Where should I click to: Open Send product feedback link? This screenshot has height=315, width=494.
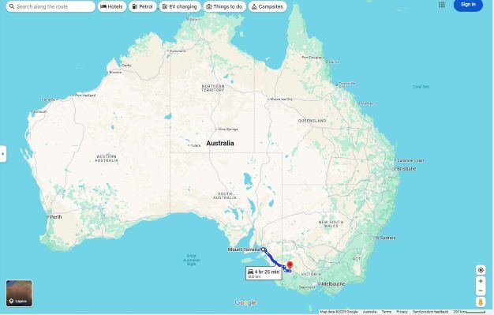tap(430, 312)
